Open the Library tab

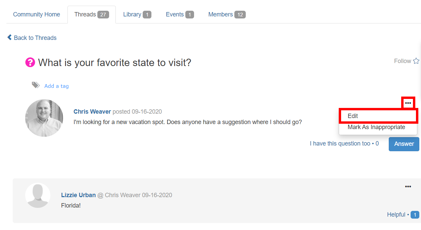pos(137,14)
